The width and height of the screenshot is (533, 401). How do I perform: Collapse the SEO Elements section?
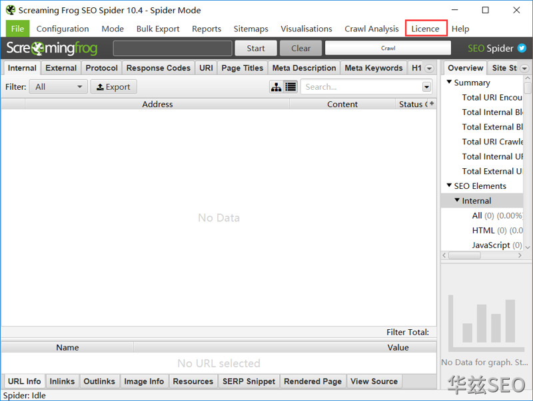click(x=449, y=186)
